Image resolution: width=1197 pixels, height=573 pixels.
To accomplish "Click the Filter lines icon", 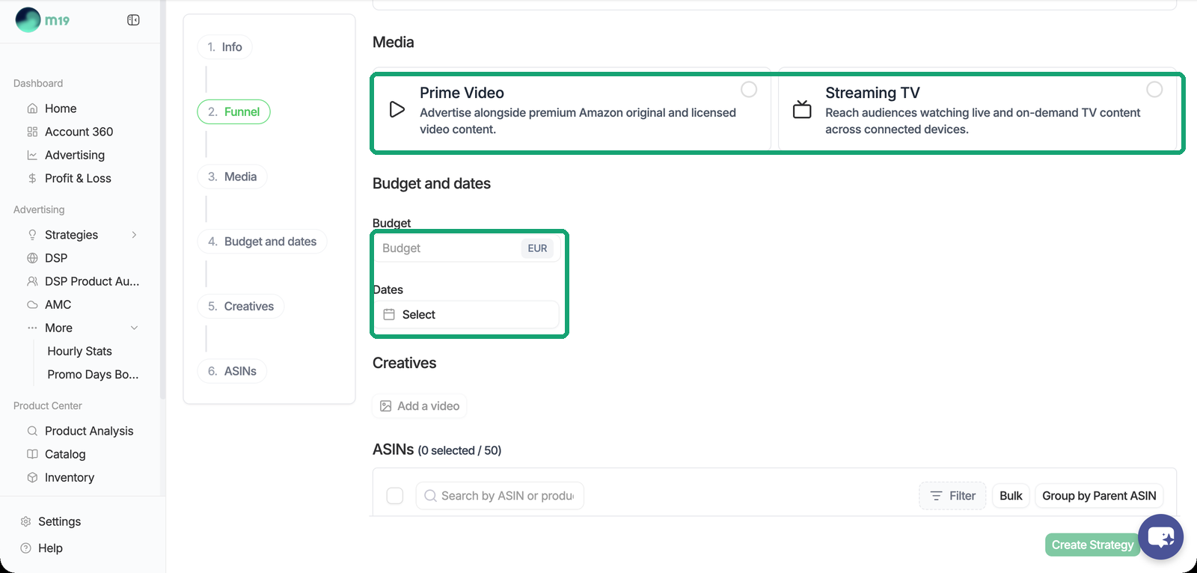I will pyautogui.click(x=936, y=496).
